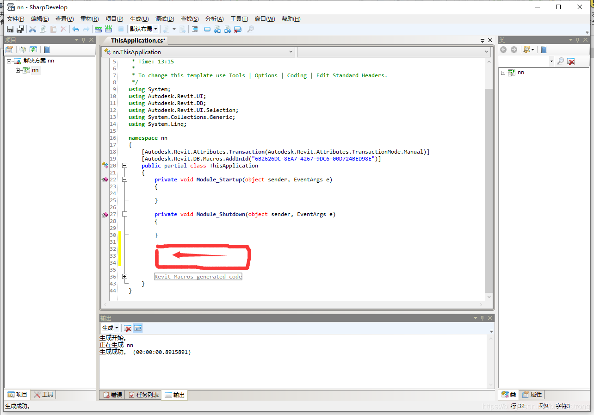The width and height of the screenshot is (594, 415).
Task: Open search options dropdown in 类 panel
Action: click(528, 50)
